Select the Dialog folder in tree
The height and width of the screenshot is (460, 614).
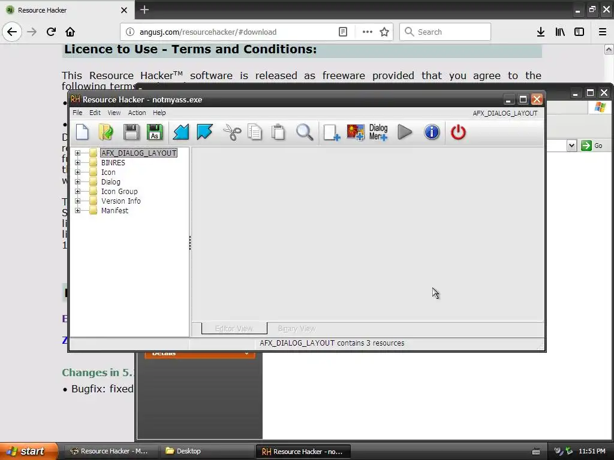(110, 182)
